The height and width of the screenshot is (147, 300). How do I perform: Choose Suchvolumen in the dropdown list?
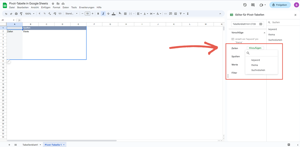pos(258,70)
